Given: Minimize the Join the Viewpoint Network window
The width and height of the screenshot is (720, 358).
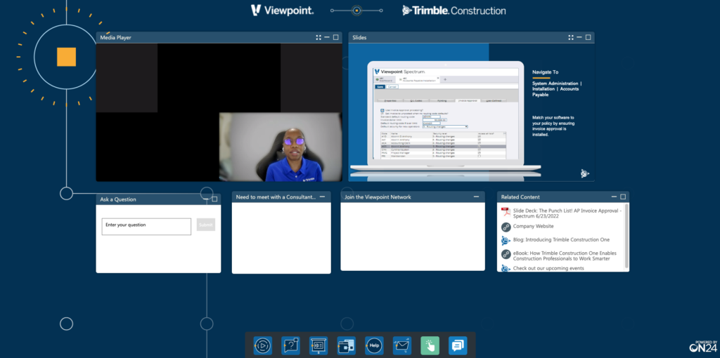Looking at the screenshot, I should [x=477, y=197].
